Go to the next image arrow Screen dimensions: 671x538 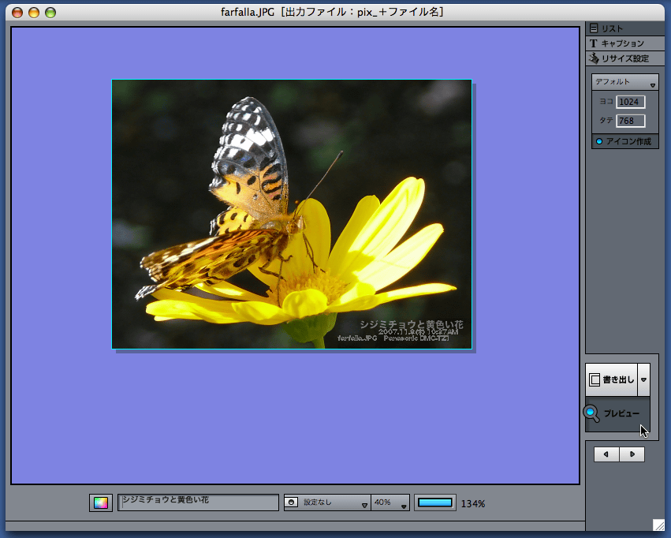coord(632,454)
